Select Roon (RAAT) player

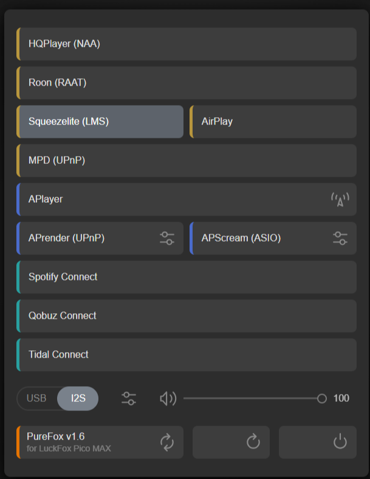coord(187,83)
